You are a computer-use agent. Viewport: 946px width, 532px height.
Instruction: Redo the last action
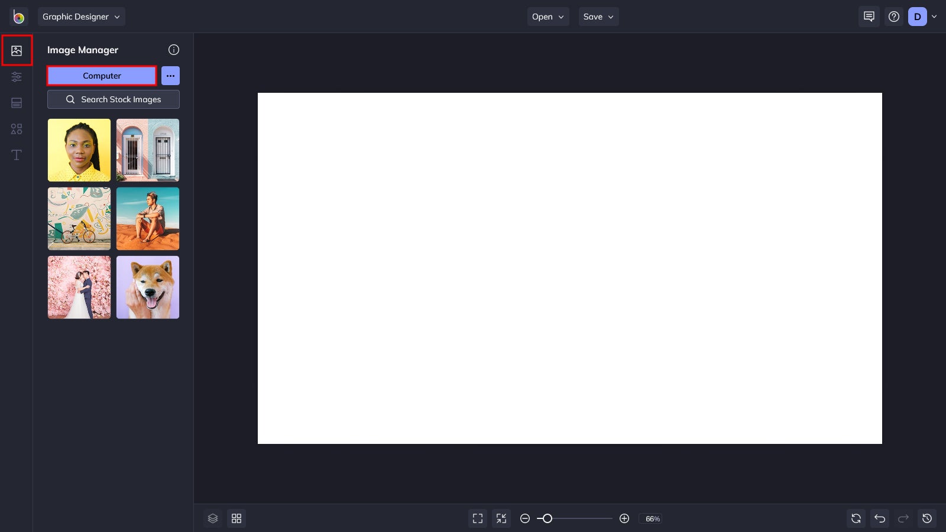click(x=903, y=518)
